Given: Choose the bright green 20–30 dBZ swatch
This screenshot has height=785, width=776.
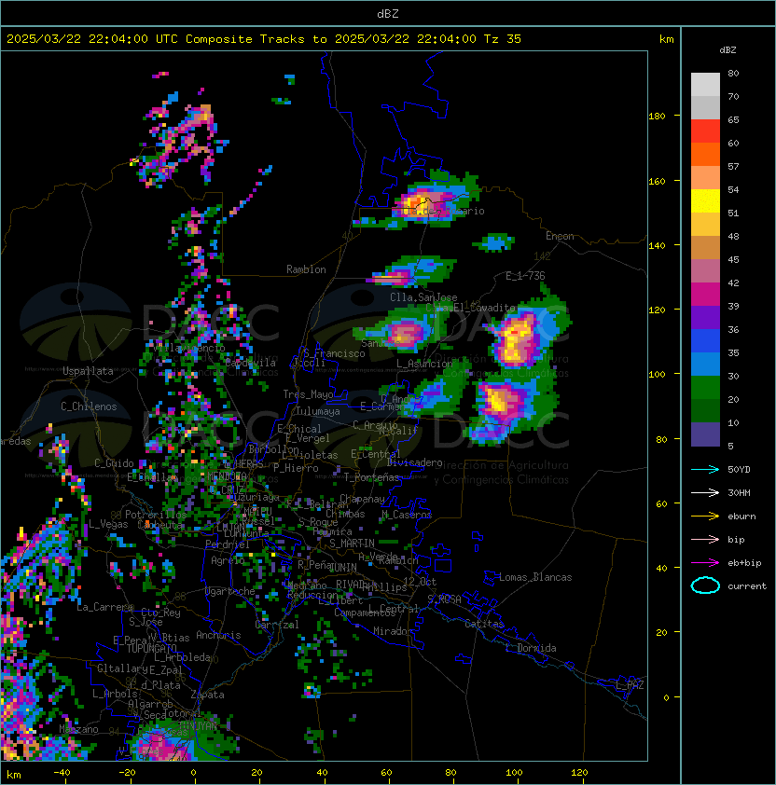Looking at the screenshot, I should click(705, 388).
